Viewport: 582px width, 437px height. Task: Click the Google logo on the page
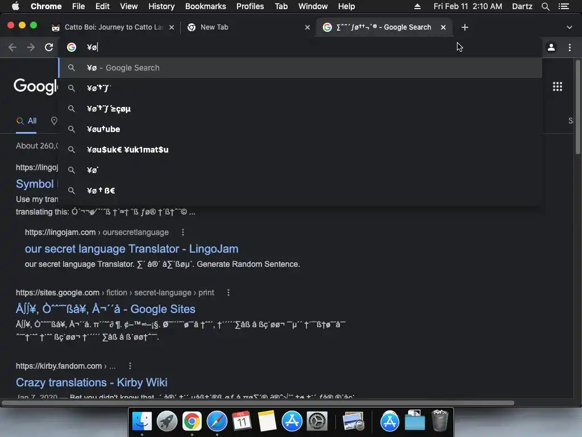pyautogui.click(x=36, y=86)
